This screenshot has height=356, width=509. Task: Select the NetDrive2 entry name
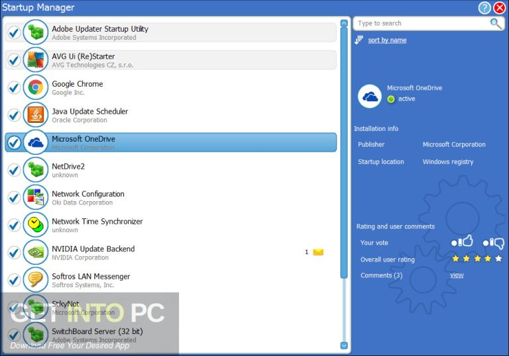(68, 166)
